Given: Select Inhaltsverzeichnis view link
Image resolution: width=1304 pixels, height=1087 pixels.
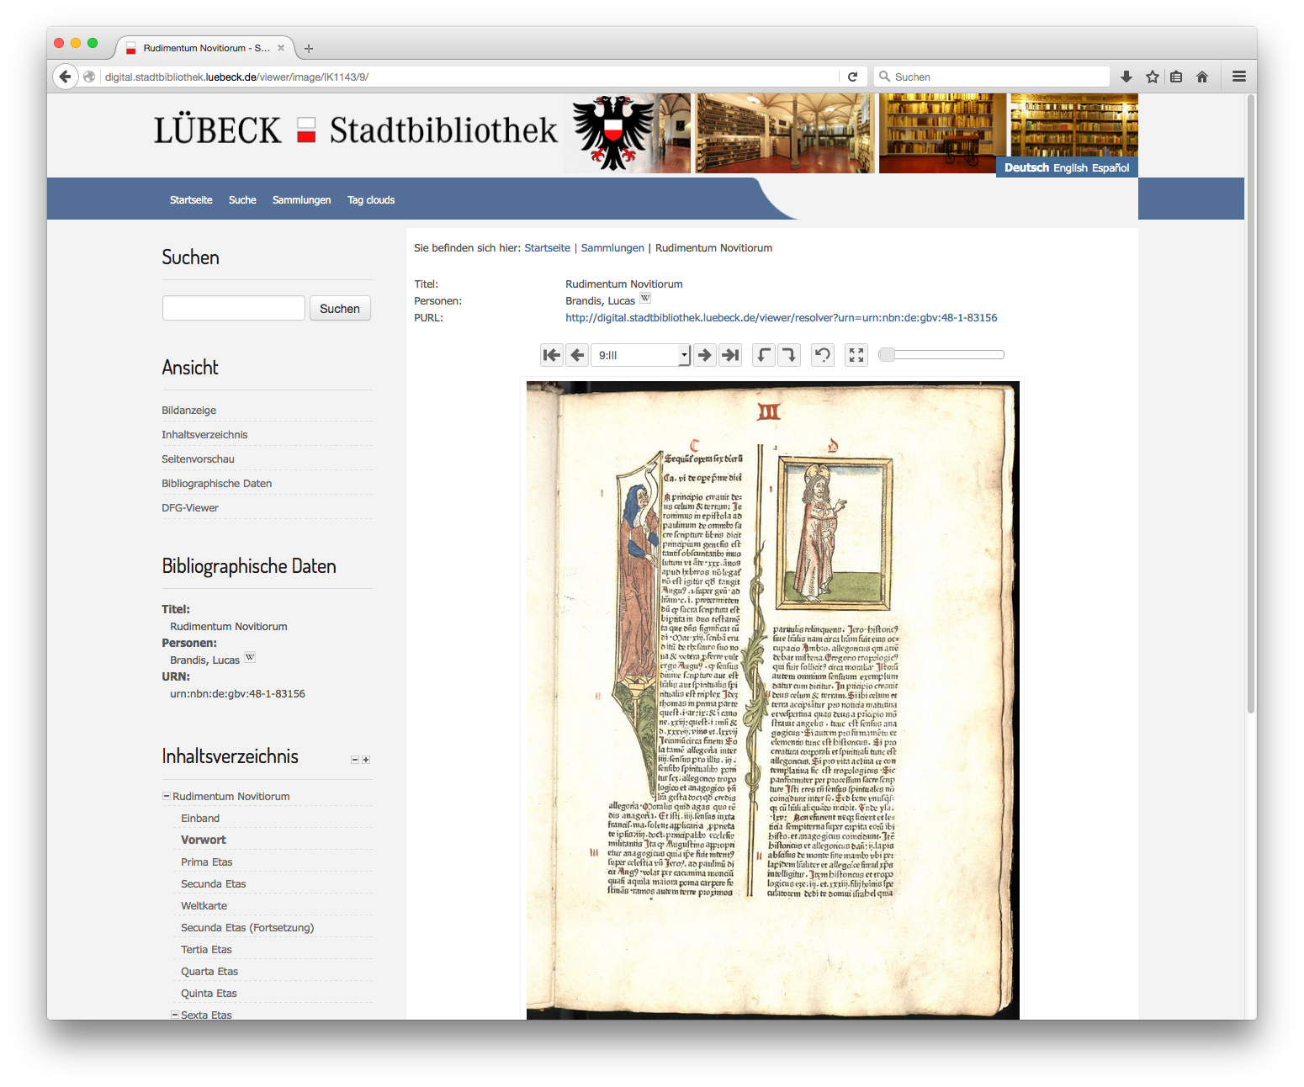Looking at the screenshot, I should coord(204,435).
